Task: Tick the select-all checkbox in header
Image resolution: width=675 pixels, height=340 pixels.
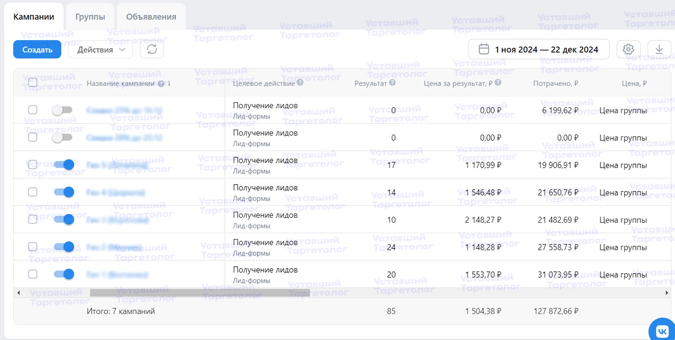Action: (x=33, y=82)
